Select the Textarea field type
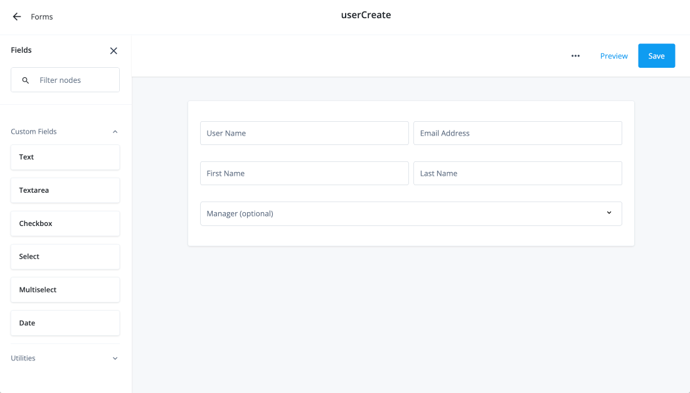This screenshot has width=690, height=393. point(65,190)
